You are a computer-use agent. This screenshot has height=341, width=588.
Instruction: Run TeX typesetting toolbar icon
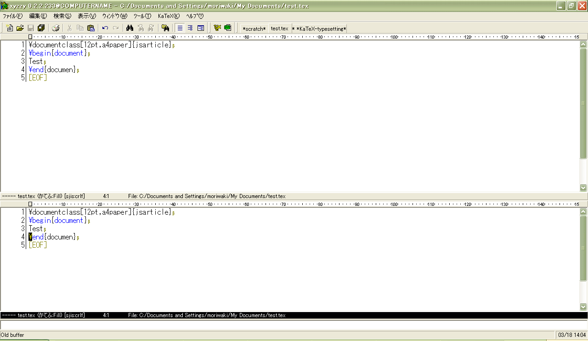(x=217, y=28)
